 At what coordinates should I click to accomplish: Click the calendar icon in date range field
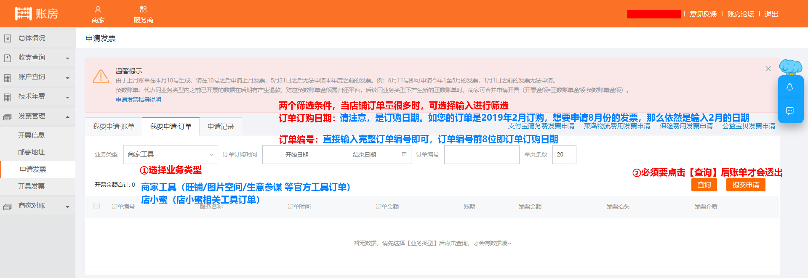pyautogui.click(x=404, y=154)
